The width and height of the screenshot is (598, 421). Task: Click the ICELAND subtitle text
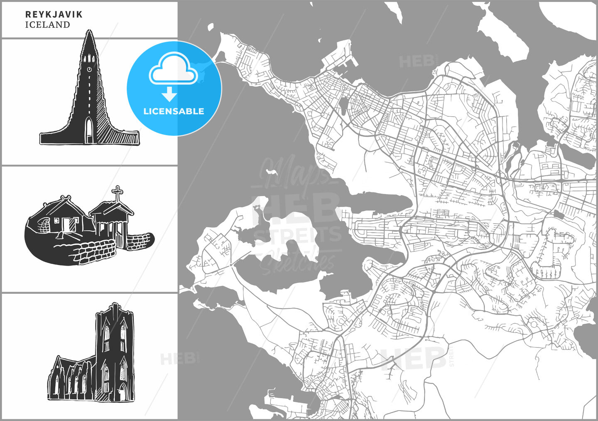pos(47,25)
